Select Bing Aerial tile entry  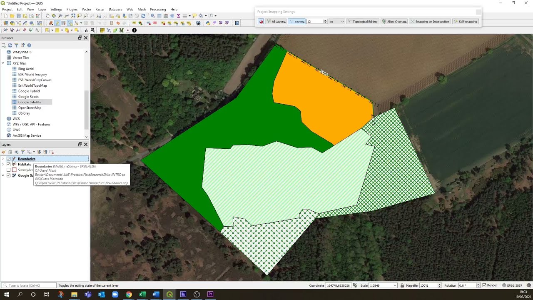point(26,69)
